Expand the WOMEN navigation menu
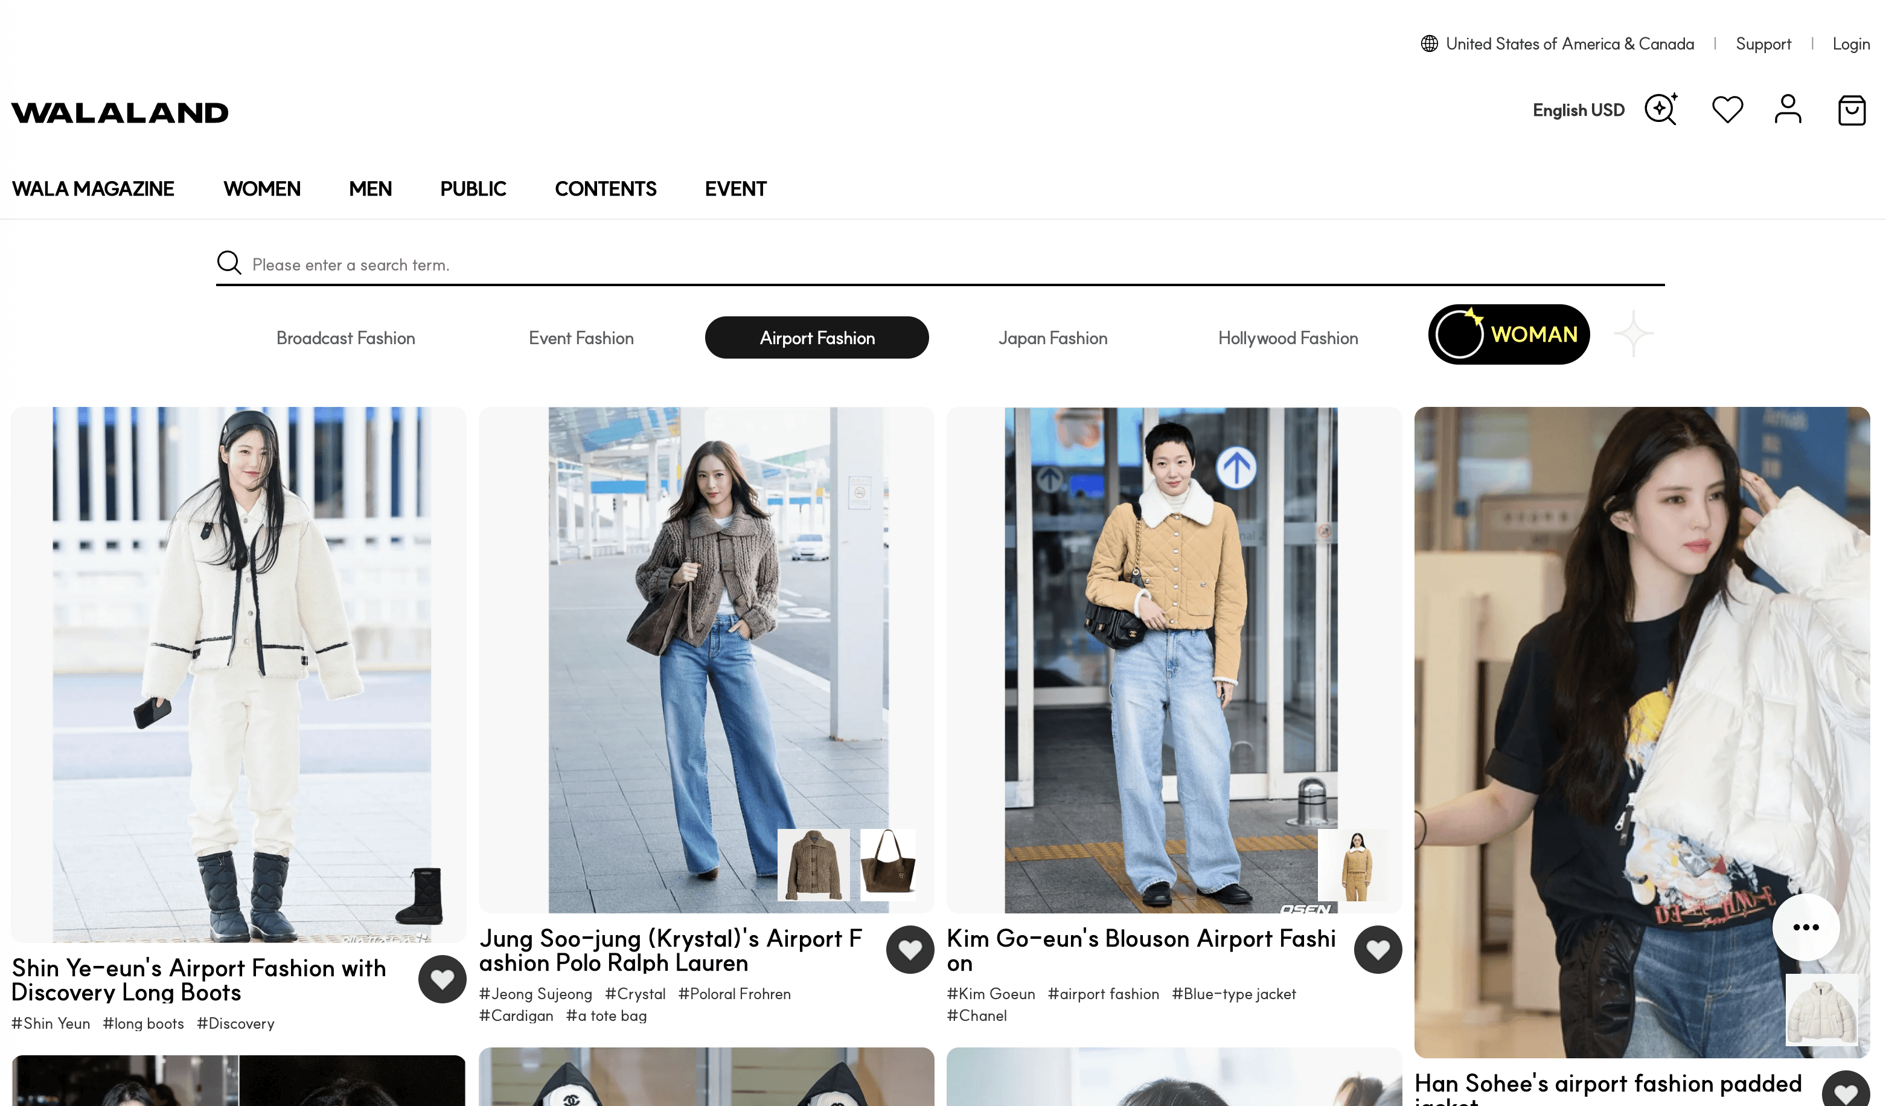 [262, 190]
